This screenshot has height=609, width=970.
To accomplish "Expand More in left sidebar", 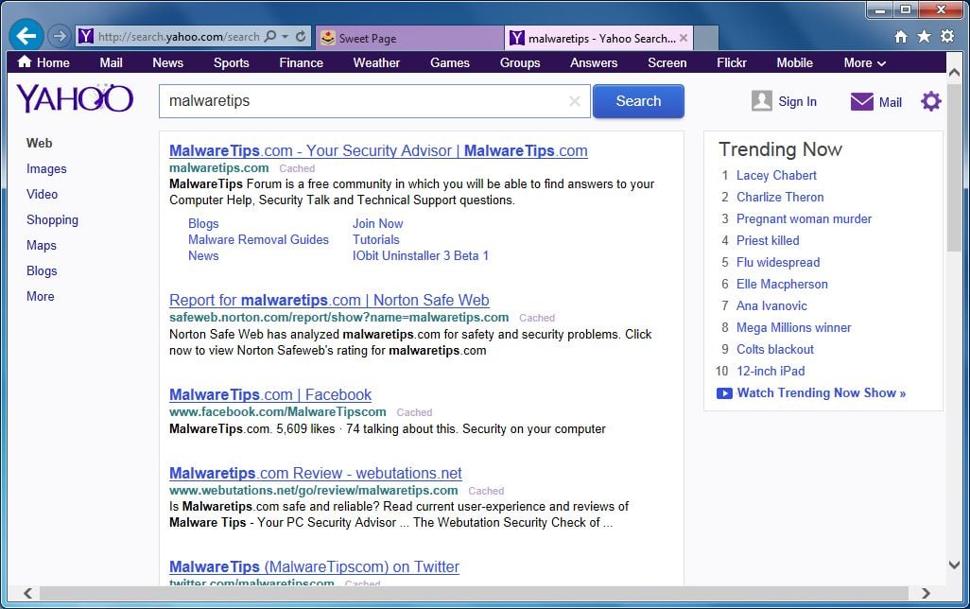I will click(x=41, y=296).
